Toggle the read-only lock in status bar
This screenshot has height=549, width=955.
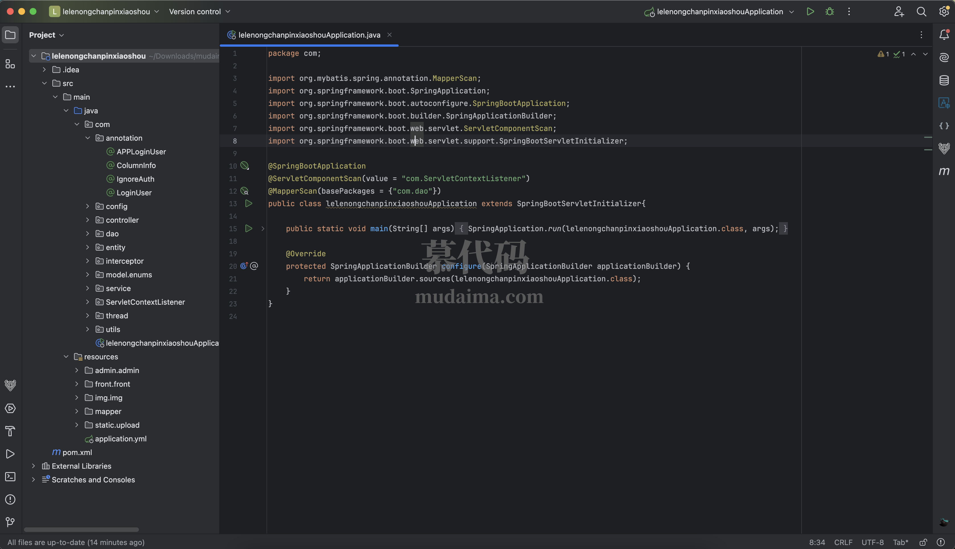(x=923, y=542)
